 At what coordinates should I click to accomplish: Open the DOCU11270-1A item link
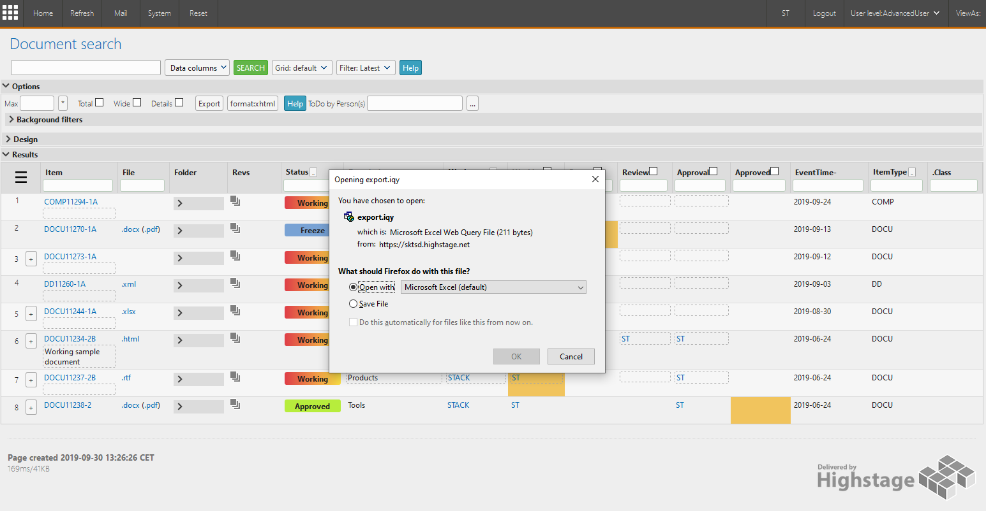(x=70, y=229)
